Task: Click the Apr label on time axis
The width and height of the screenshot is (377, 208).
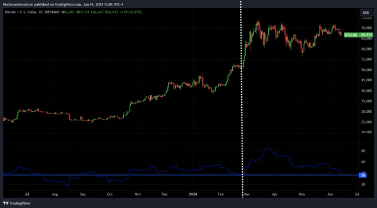Action: (x=275, y=194)
